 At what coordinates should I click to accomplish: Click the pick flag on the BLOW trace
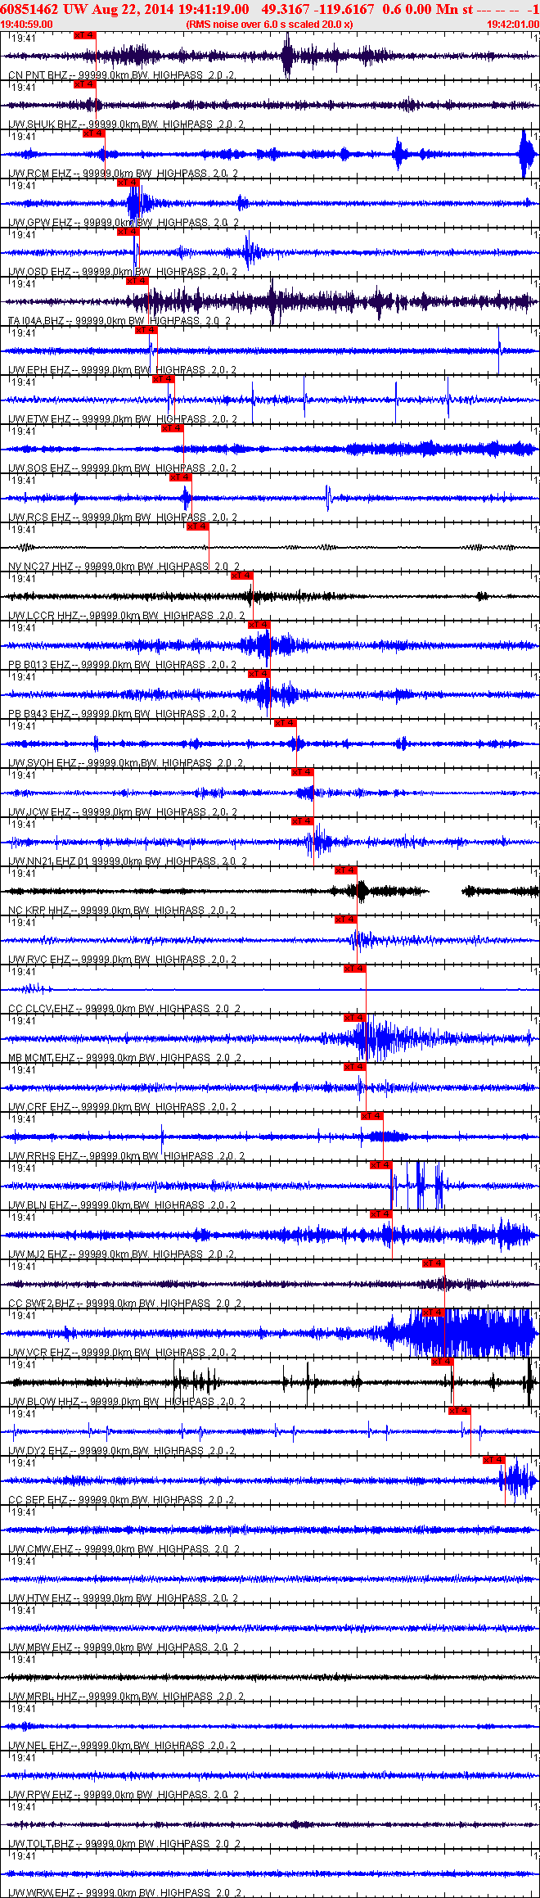443,1362
